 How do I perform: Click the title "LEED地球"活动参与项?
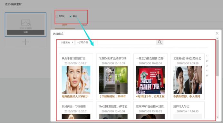[x=113, y=58]
